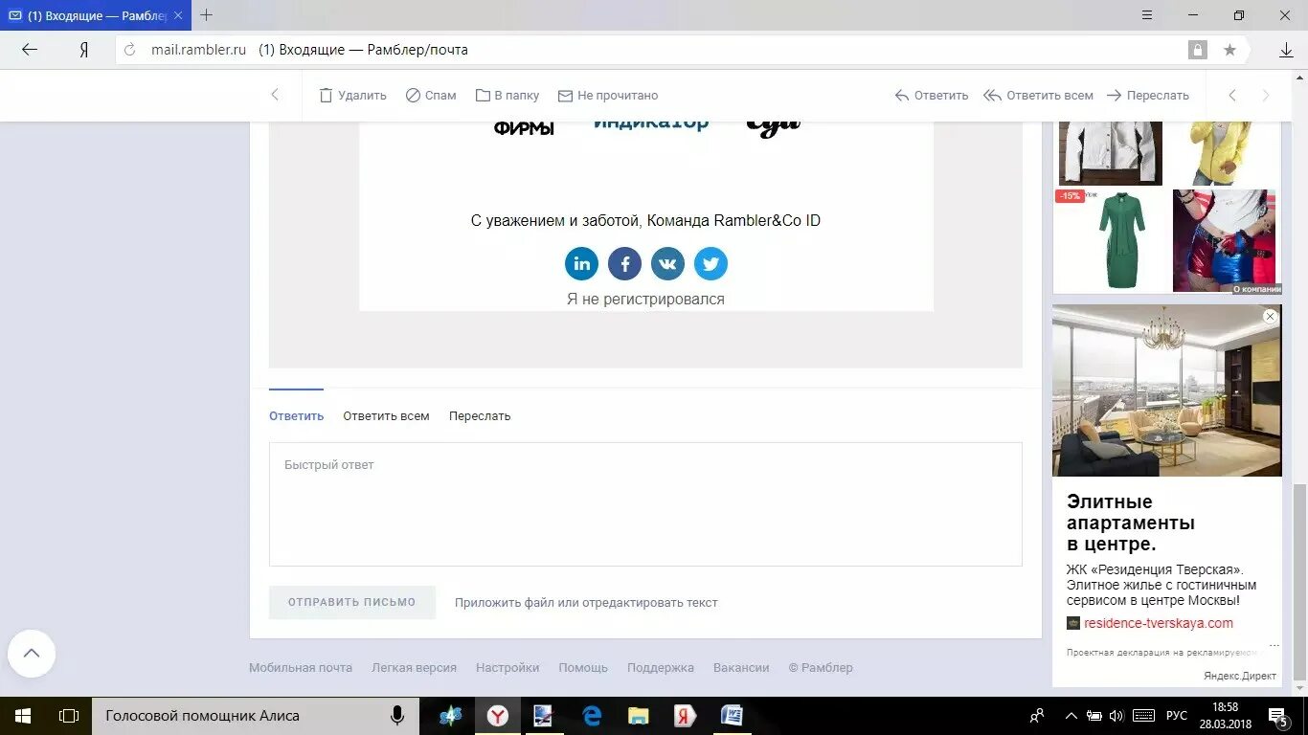
Task: Open the Поддержка footer link
Action: pyautogui.click(x=661, y=668)
